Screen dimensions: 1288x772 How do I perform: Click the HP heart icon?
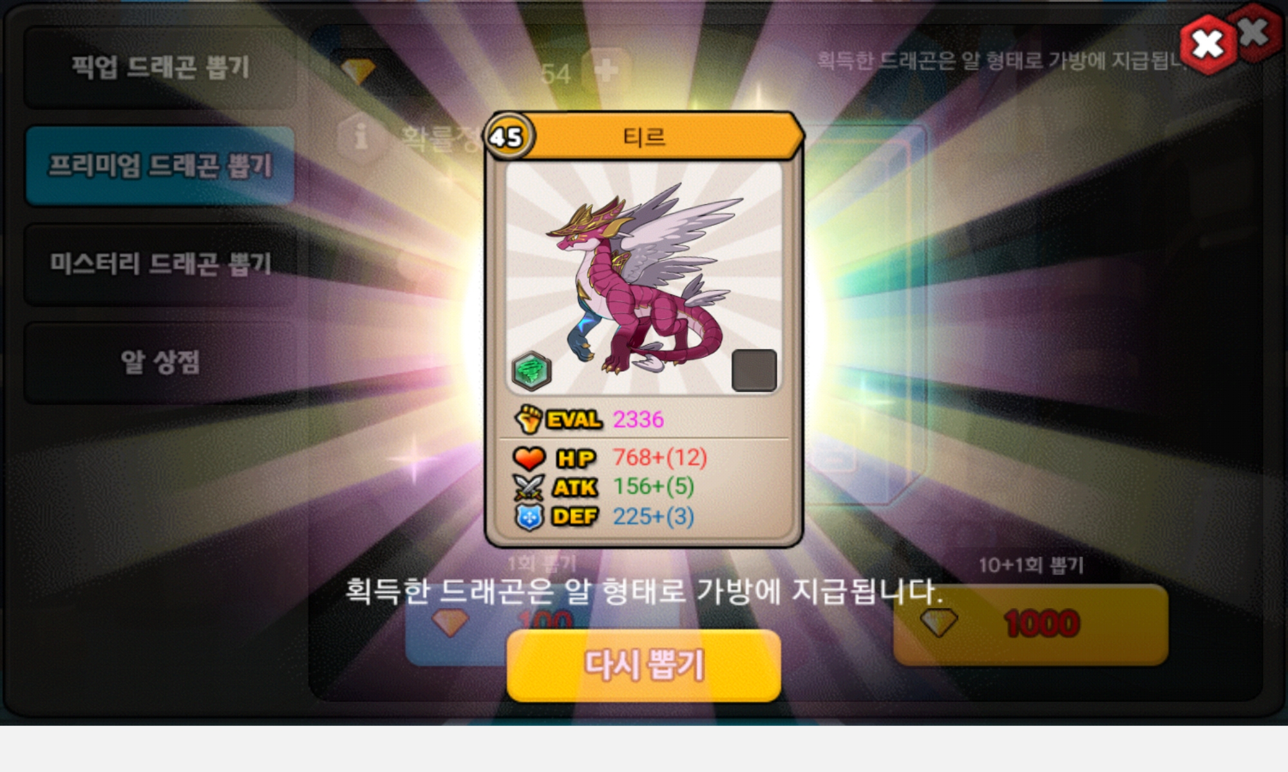pos(529,458)
